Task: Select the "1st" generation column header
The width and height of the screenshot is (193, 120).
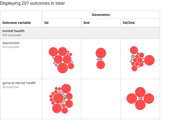Action: [x=46, y=23]
